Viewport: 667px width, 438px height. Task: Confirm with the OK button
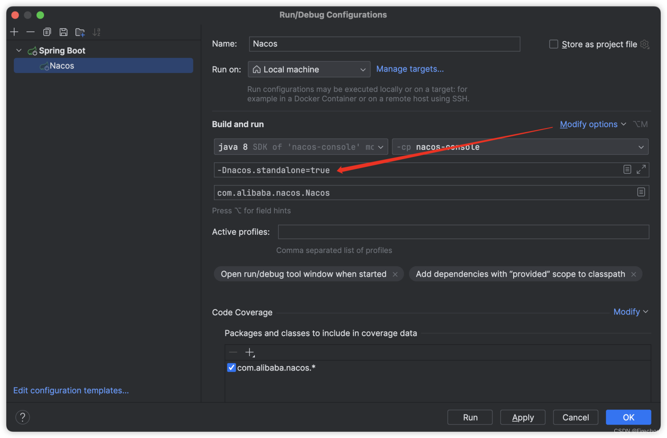pos(629,417)
